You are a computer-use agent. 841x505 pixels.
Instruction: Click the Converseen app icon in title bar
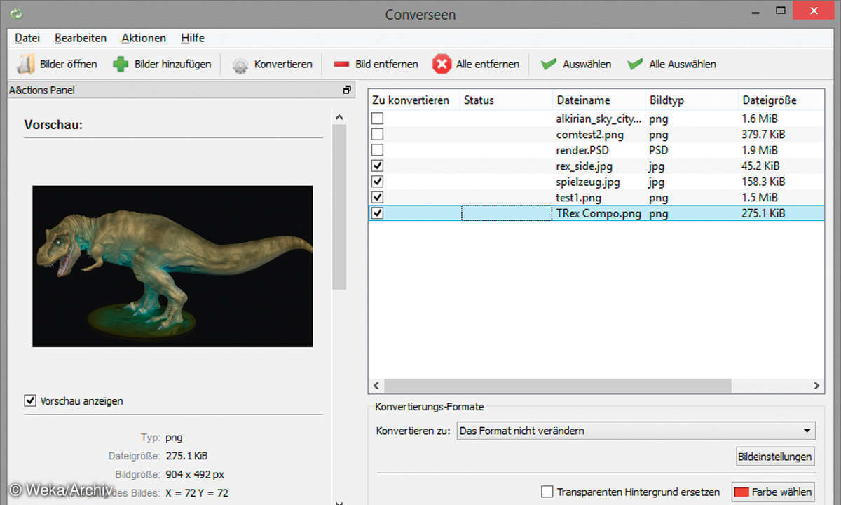point(17,13)
